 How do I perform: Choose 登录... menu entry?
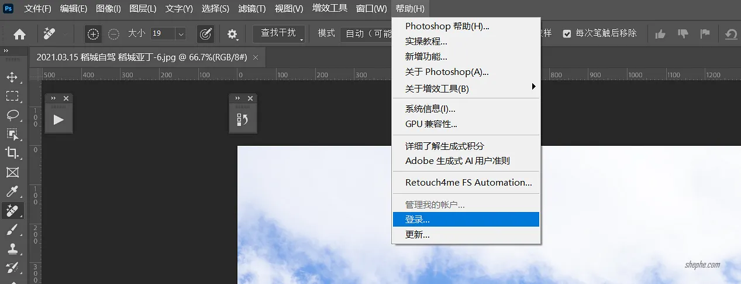(x=466, y=220)
